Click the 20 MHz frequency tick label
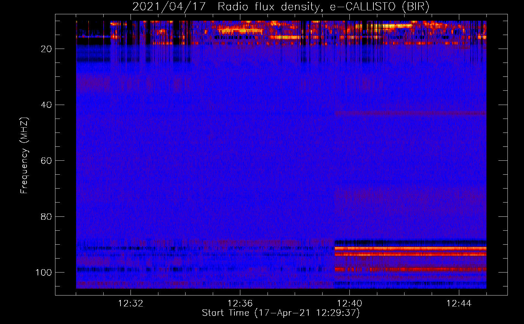The width and height of the screenshot is (524, 324). [x=46, y=49]
